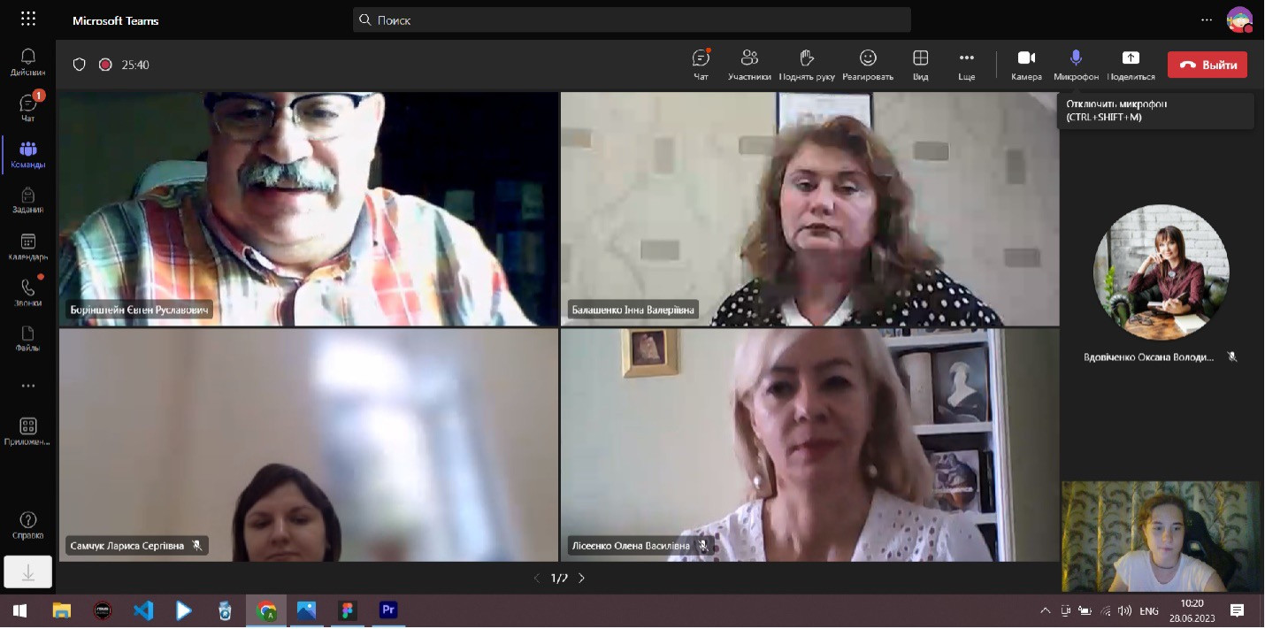Raise hand (Поднять руку)
The height and width of the screenshot is (629, 1265).
click(807, 65)
